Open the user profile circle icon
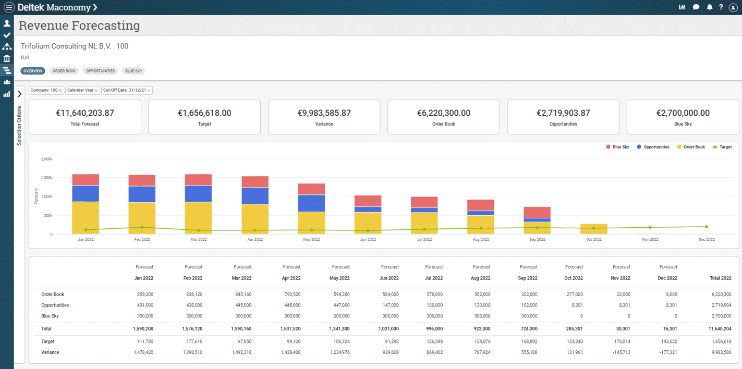742x369 pixels. click(x=733, y=7)
